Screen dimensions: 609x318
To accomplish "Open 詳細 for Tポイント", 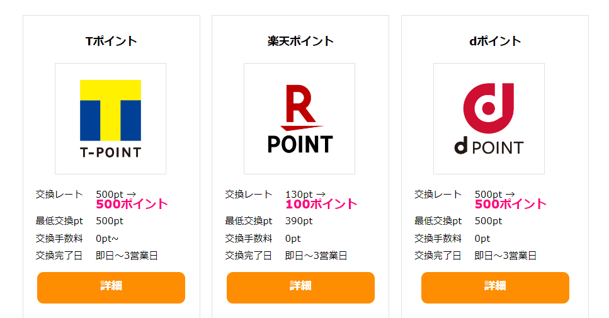I will point(111,288).
